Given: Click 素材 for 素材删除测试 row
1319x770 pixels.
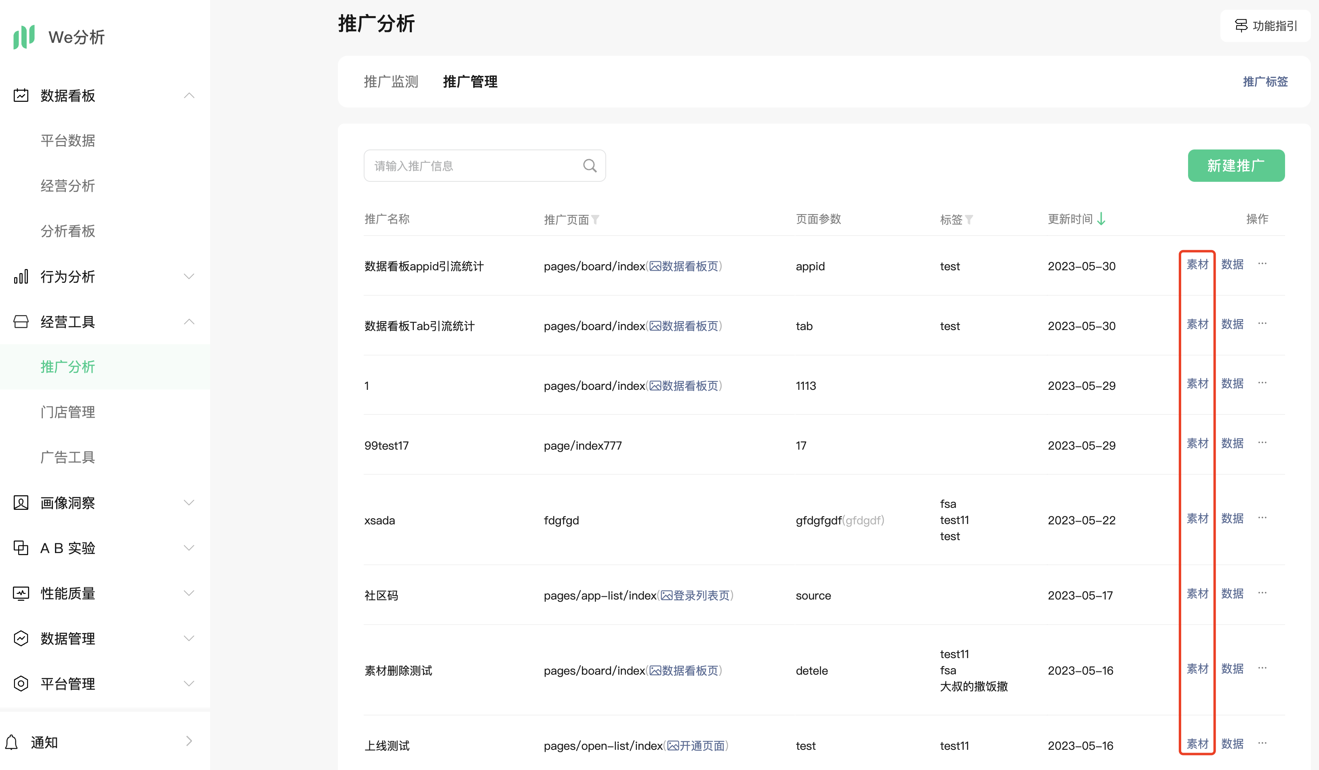Looking at the screenshot, I should tap(1198, 669).
